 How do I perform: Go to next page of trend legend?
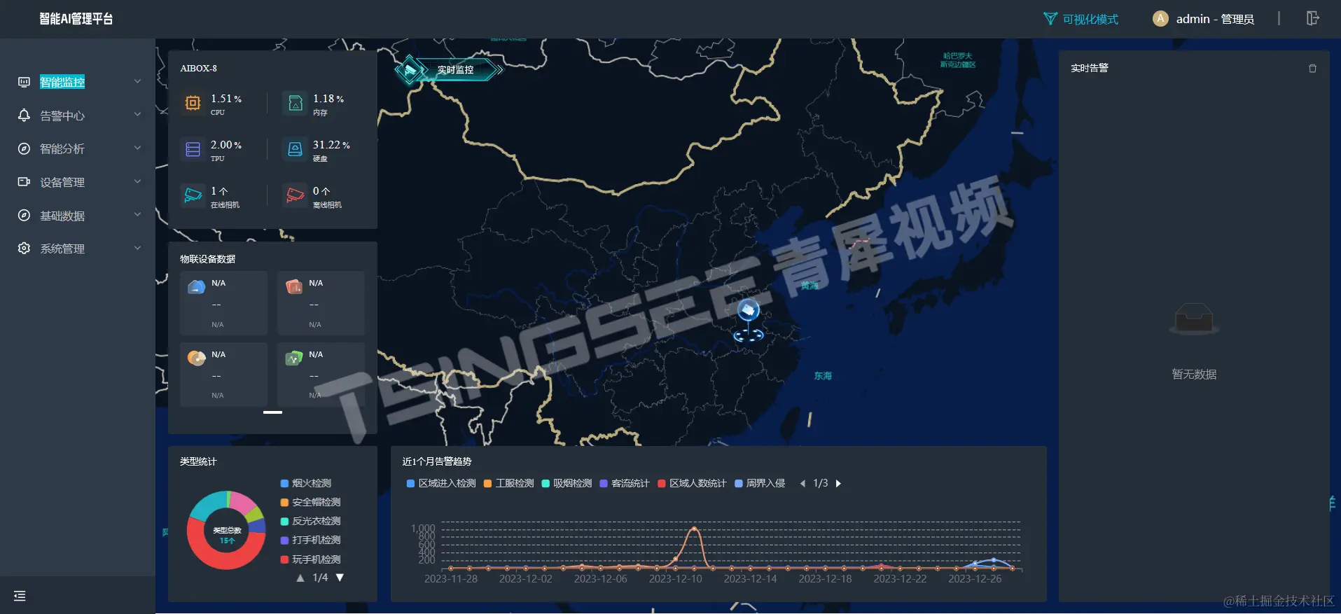tap(838, 483)
